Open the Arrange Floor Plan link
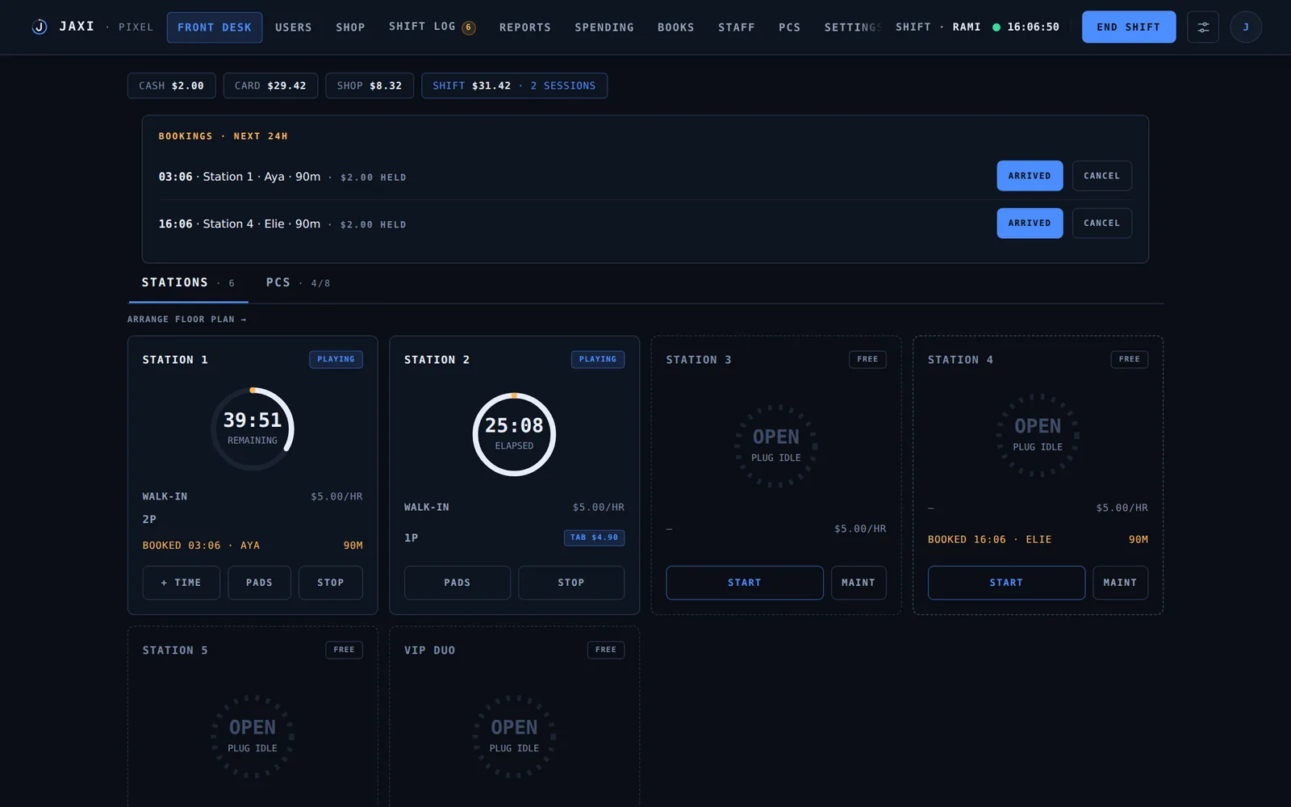This screenshot has height=807, width=1291. 186,320
